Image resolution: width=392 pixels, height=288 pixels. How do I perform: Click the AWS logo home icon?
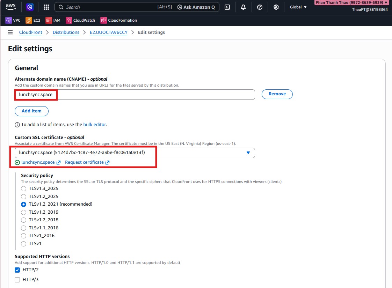(10, 7)
